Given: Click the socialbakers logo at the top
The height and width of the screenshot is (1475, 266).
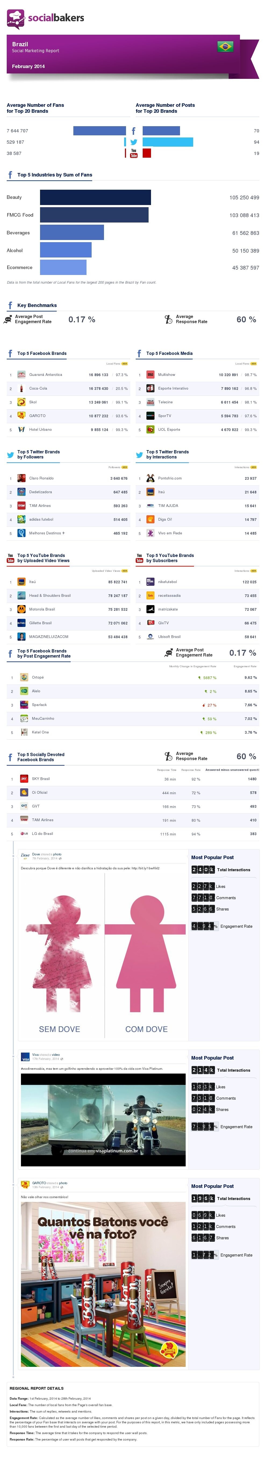Looking at the screenshot, I should (x=46, y=18).
